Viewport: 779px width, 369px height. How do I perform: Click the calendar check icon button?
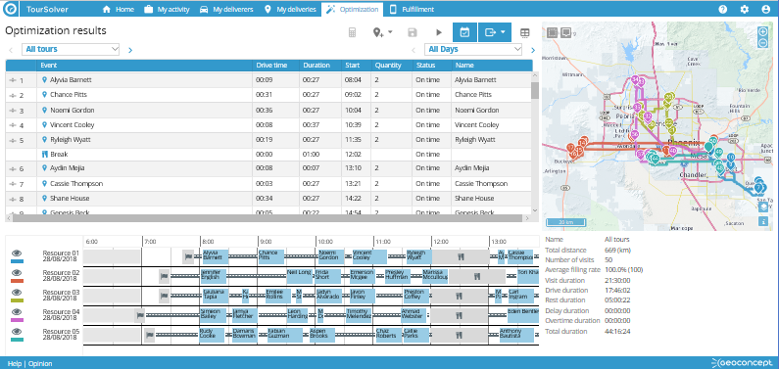pyautogui.click(x=464, y=32)
